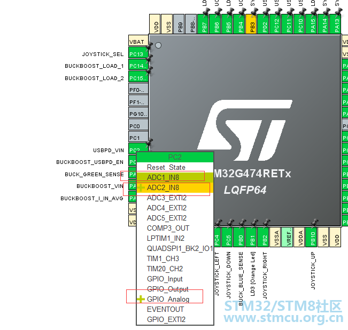This screenshot has width=348, height=330.
Task: Choose TIM20_CH2 for pin PC2
Action: [175, 269]
